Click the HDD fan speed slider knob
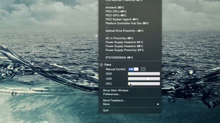This screenshot has width=220, height=123. coord(148,79)
